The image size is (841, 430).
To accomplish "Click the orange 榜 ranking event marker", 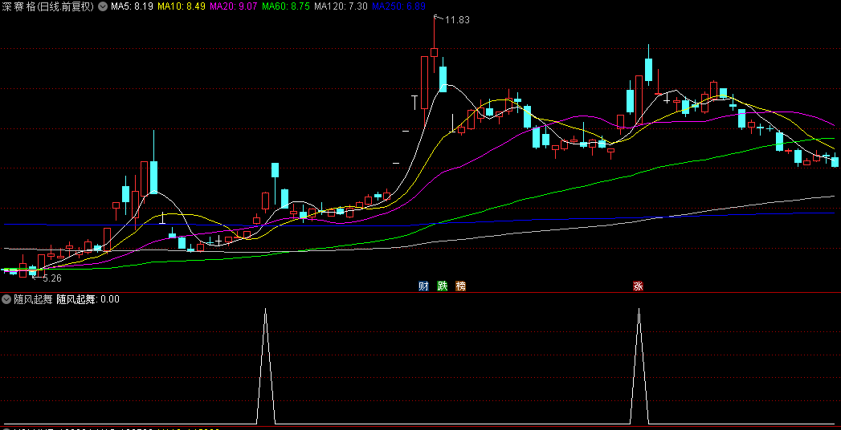I will (460, 286).
